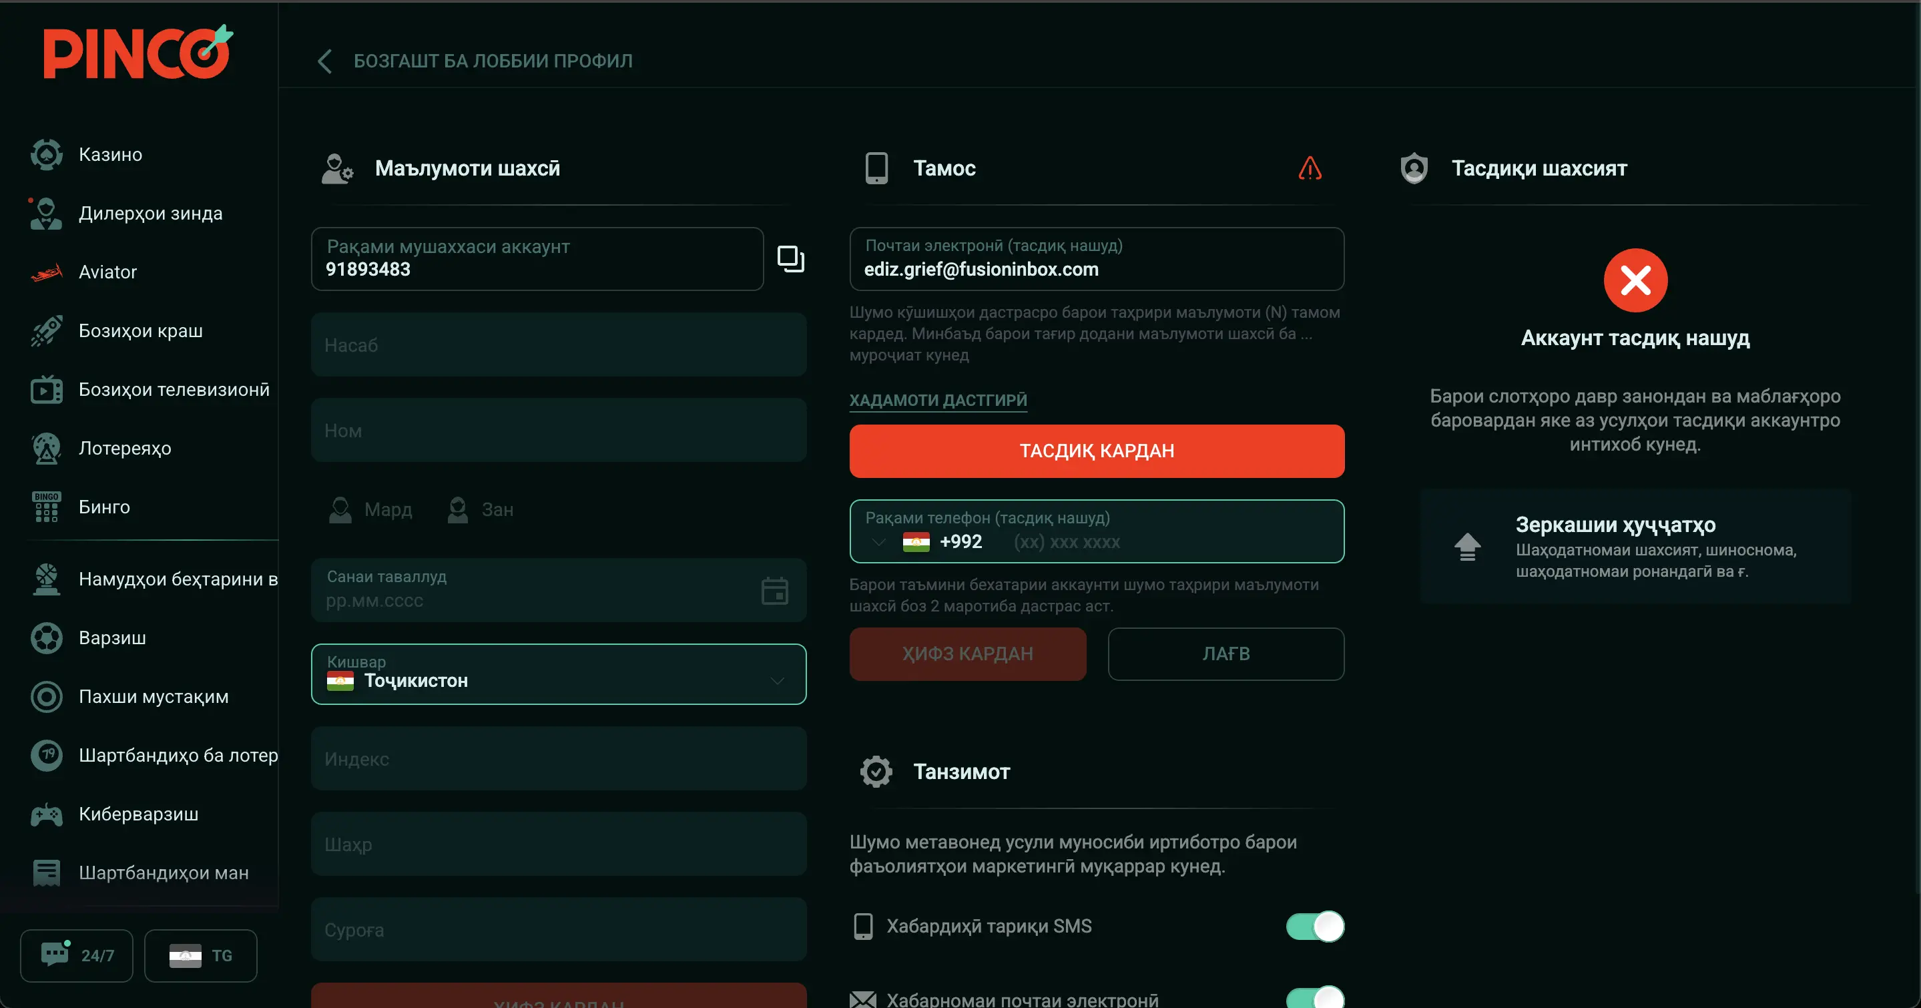Open the TG Telegram channel button

point(201,955)
